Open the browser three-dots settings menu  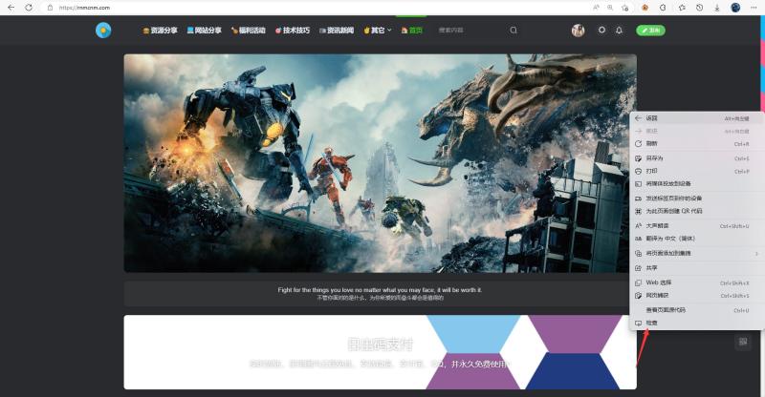(x=754, y=8)
